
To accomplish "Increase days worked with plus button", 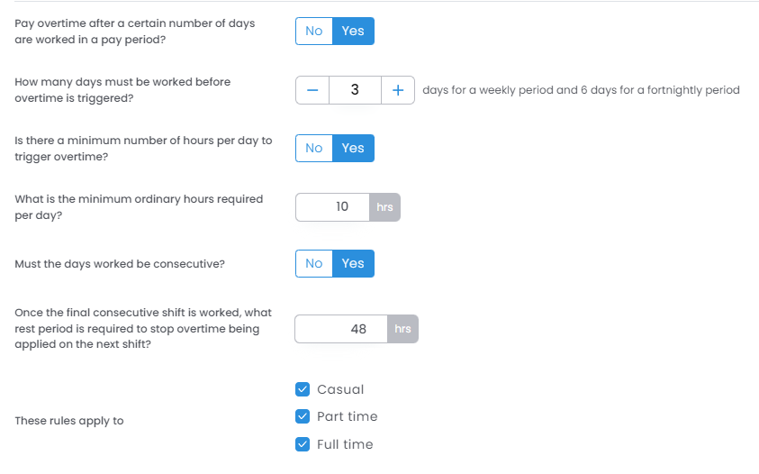I will pos(397,90).
